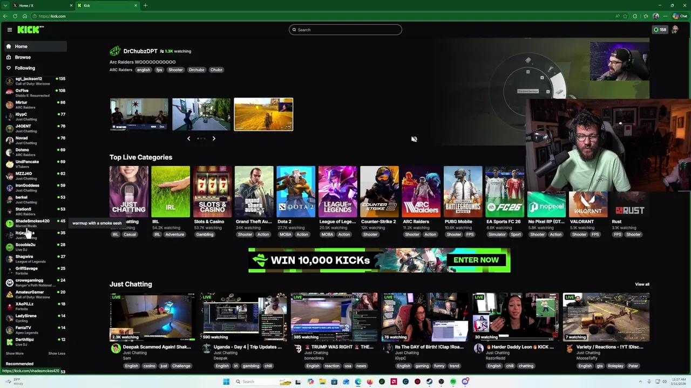Open the ARC Raiders category card
This screenshot has width=691, height=388.
[x=421, y=191]
